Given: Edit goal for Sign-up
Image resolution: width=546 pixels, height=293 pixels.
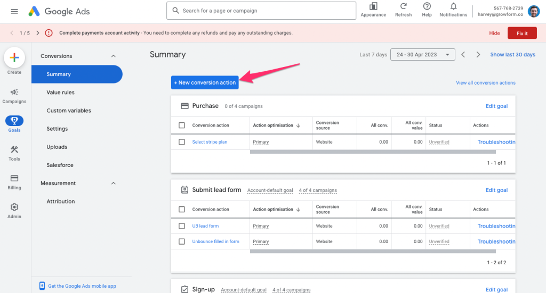Looking at the screenshot, I should tap(496, 289).
